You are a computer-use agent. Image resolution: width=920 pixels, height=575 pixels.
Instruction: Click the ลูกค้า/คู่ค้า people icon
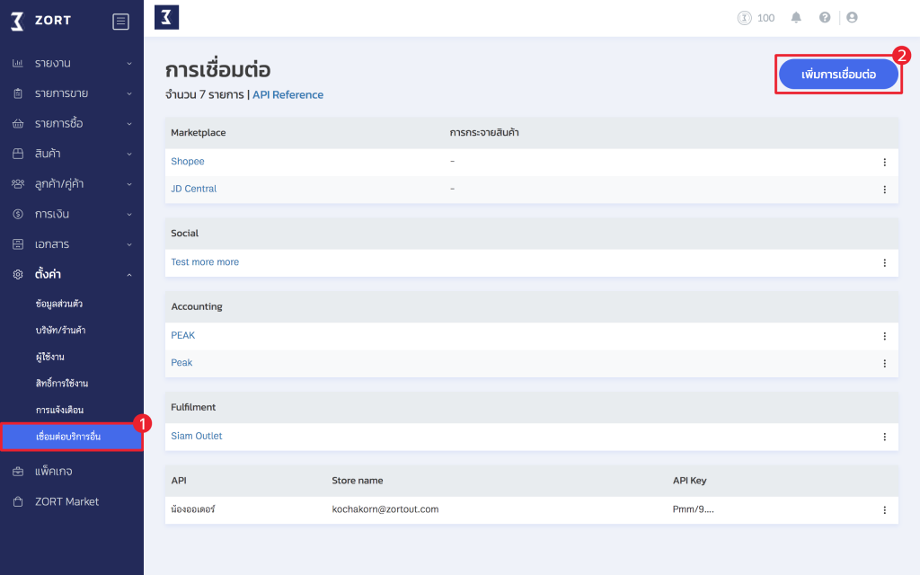pos(18,184)
